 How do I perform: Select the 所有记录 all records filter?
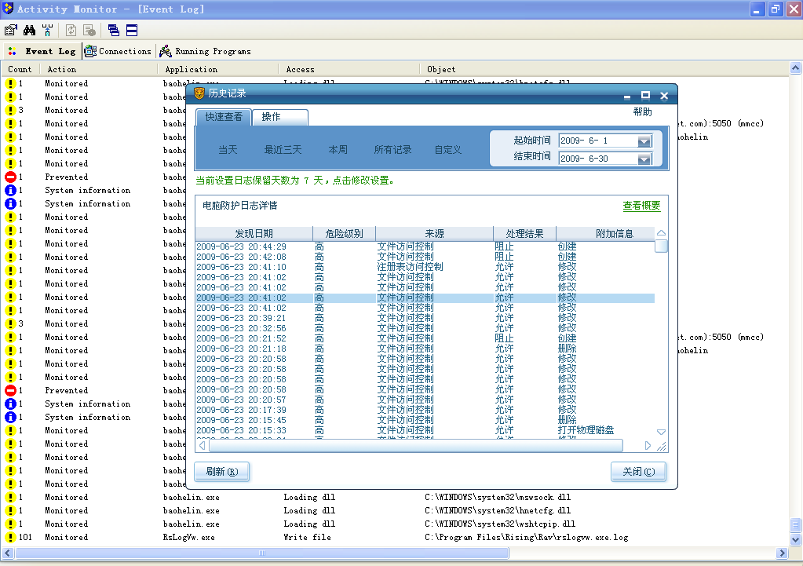[392, 150]
